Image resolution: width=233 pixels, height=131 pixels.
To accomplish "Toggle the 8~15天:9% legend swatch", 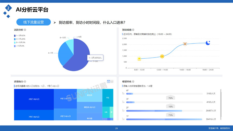I will click(15, 43).
